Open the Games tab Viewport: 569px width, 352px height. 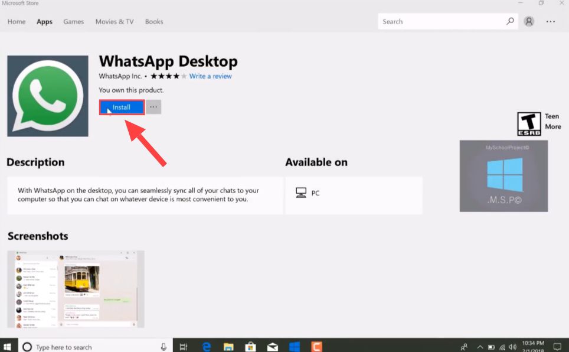click(74, 22)
